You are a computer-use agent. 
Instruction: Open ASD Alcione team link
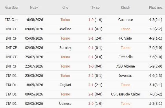pos(125,66)
